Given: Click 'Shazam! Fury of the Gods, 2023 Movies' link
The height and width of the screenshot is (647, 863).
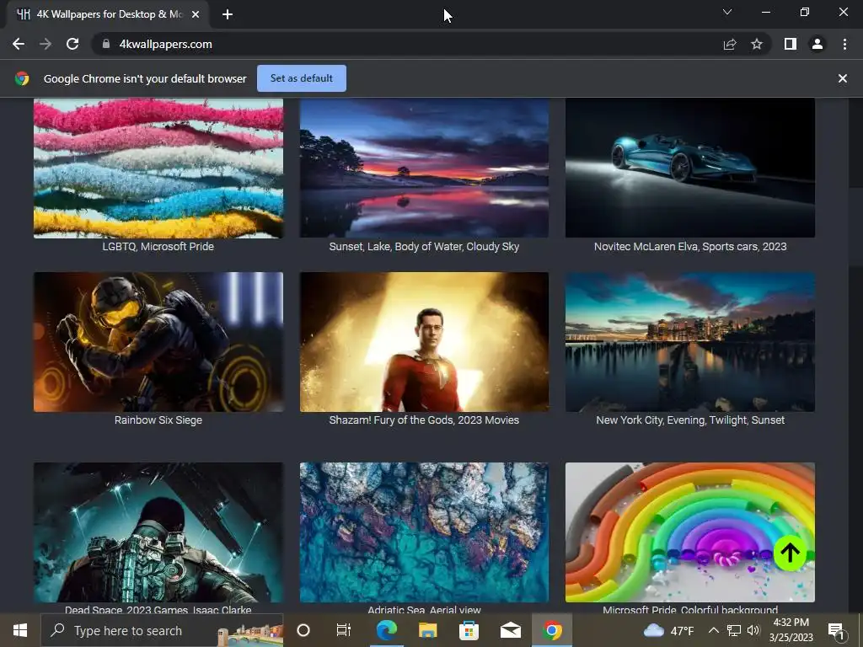Looking at the screenshot, I should tap(424, 420).
